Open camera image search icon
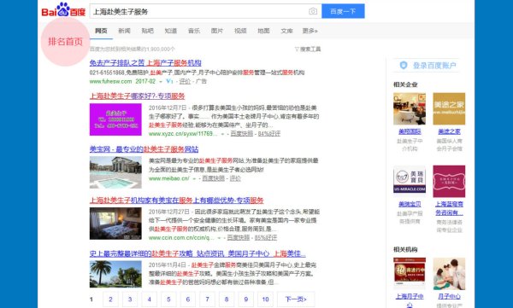The width and height of the screenshot is (513, 308). point(313,11)
